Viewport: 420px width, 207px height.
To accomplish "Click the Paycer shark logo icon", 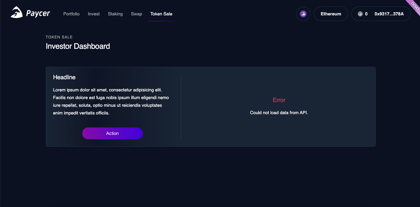I will coord(17,13).
